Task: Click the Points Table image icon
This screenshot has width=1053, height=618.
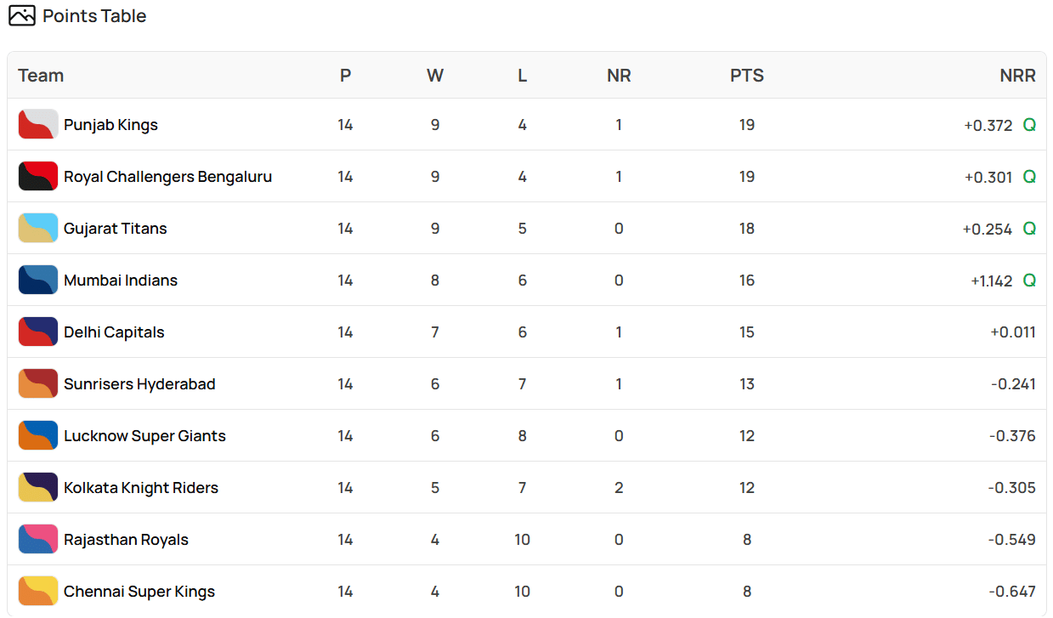Action: click(22, 15)
